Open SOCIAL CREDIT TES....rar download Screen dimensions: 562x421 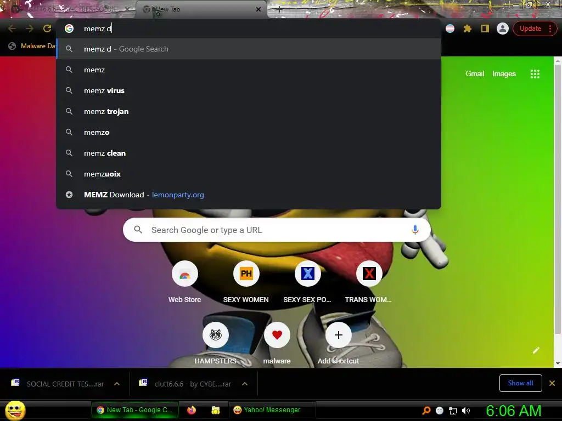click(57, 384)
